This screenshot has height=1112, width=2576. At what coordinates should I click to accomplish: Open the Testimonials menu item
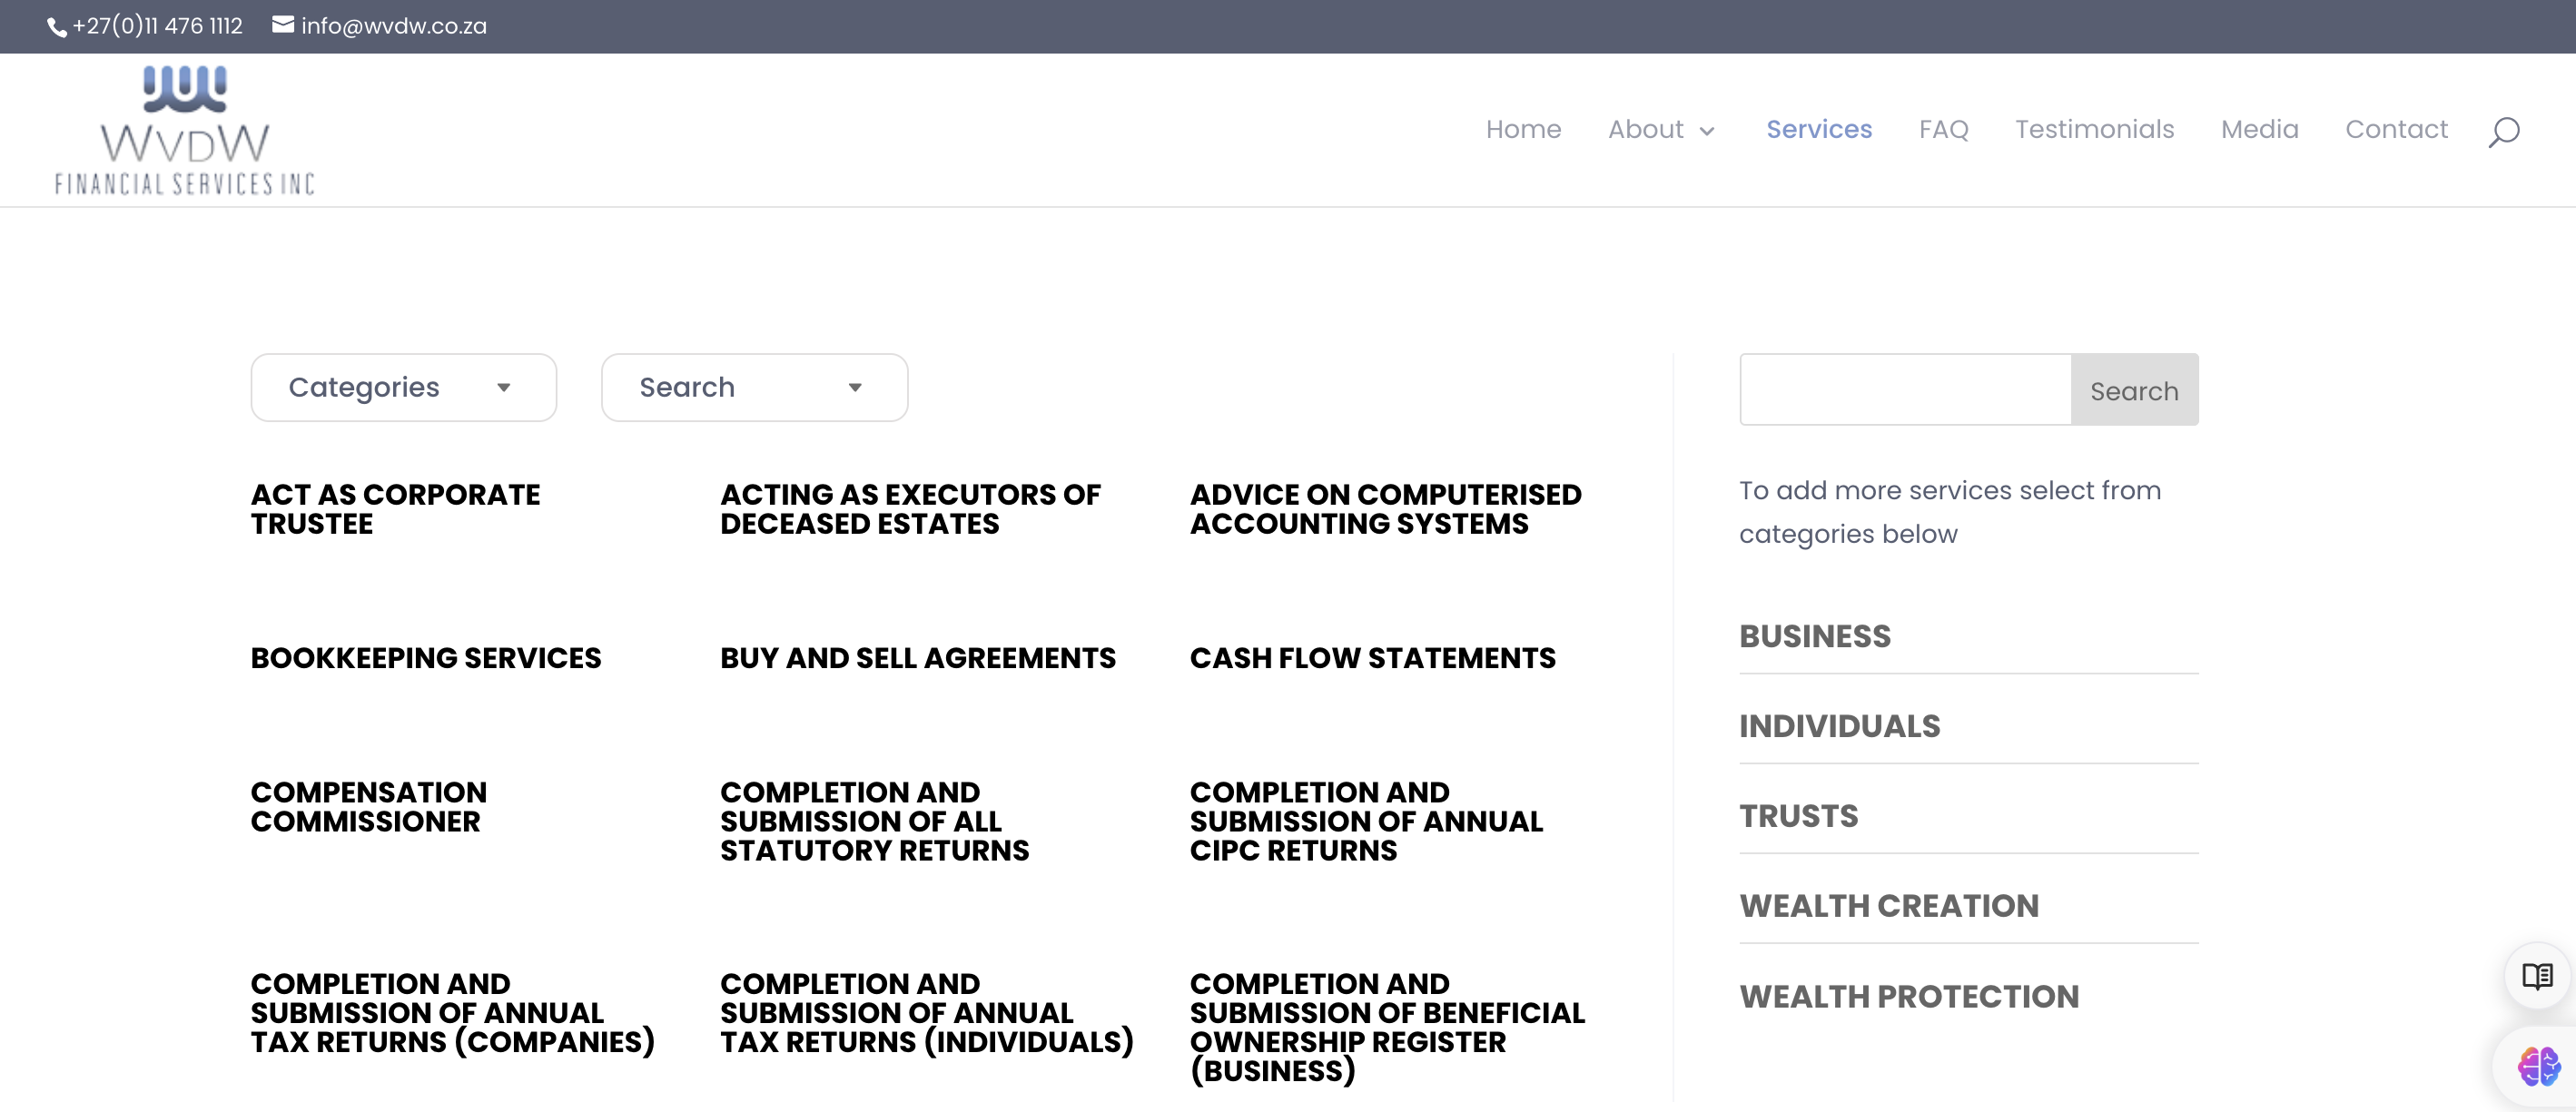pos(2094,129)
